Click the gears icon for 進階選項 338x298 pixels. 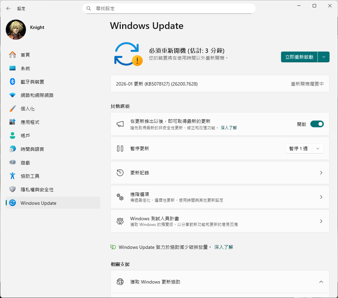[x=120, y=197]
